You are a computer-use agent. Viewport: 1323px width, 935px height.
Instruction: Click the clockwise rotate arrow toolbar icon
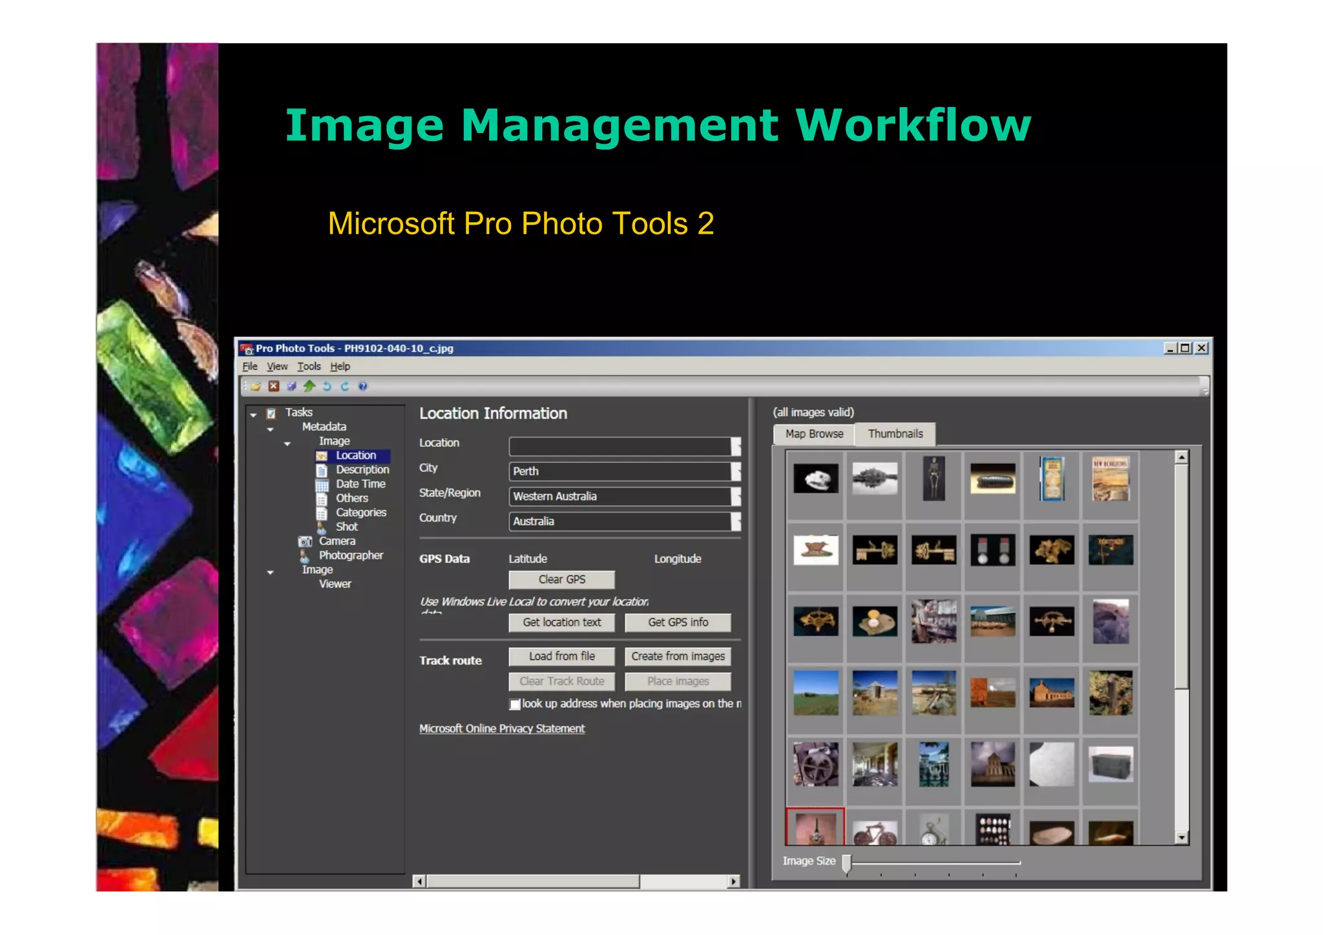[x=345, y=386]
